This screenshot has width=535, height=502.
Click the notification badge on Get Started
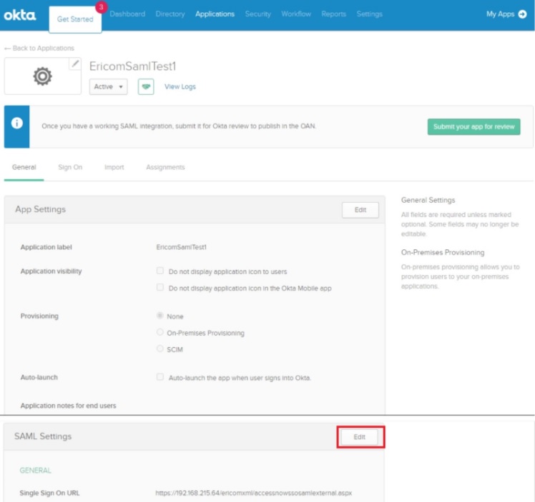tap(100, 7)
